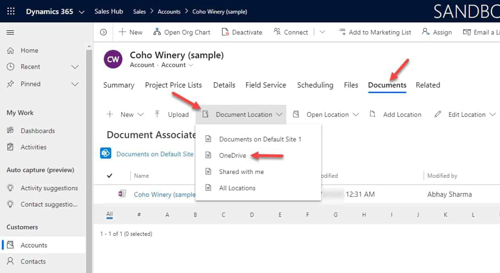
Task: Filter documents by the letter C
Action: point(223,214)
